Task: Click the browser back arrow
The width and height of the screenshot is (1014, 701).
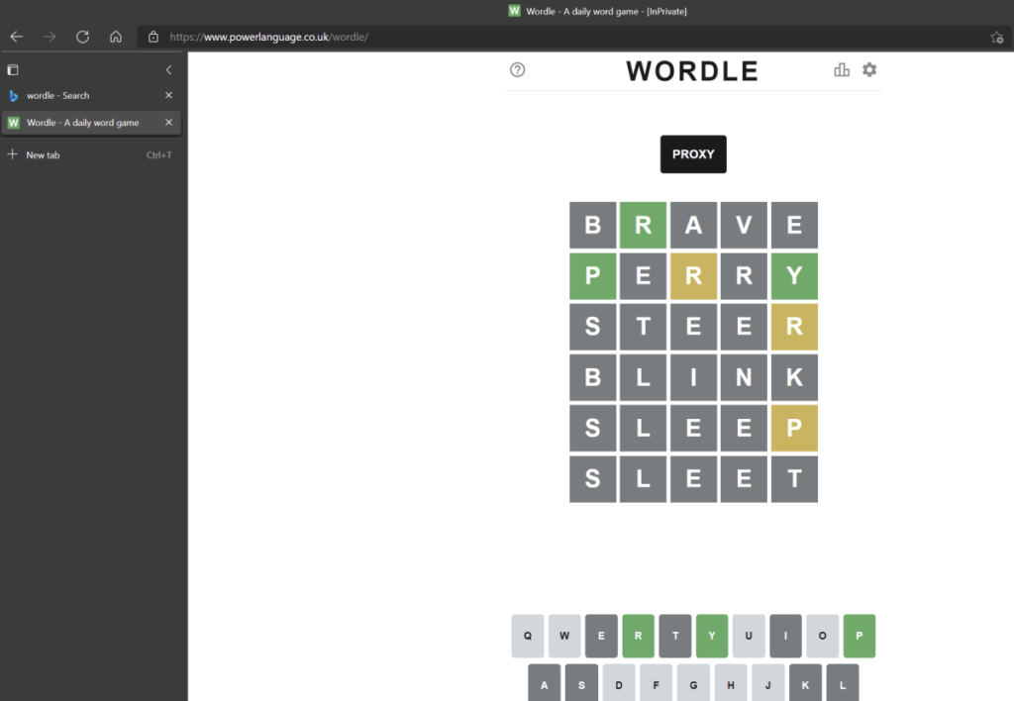Action: 17,37
